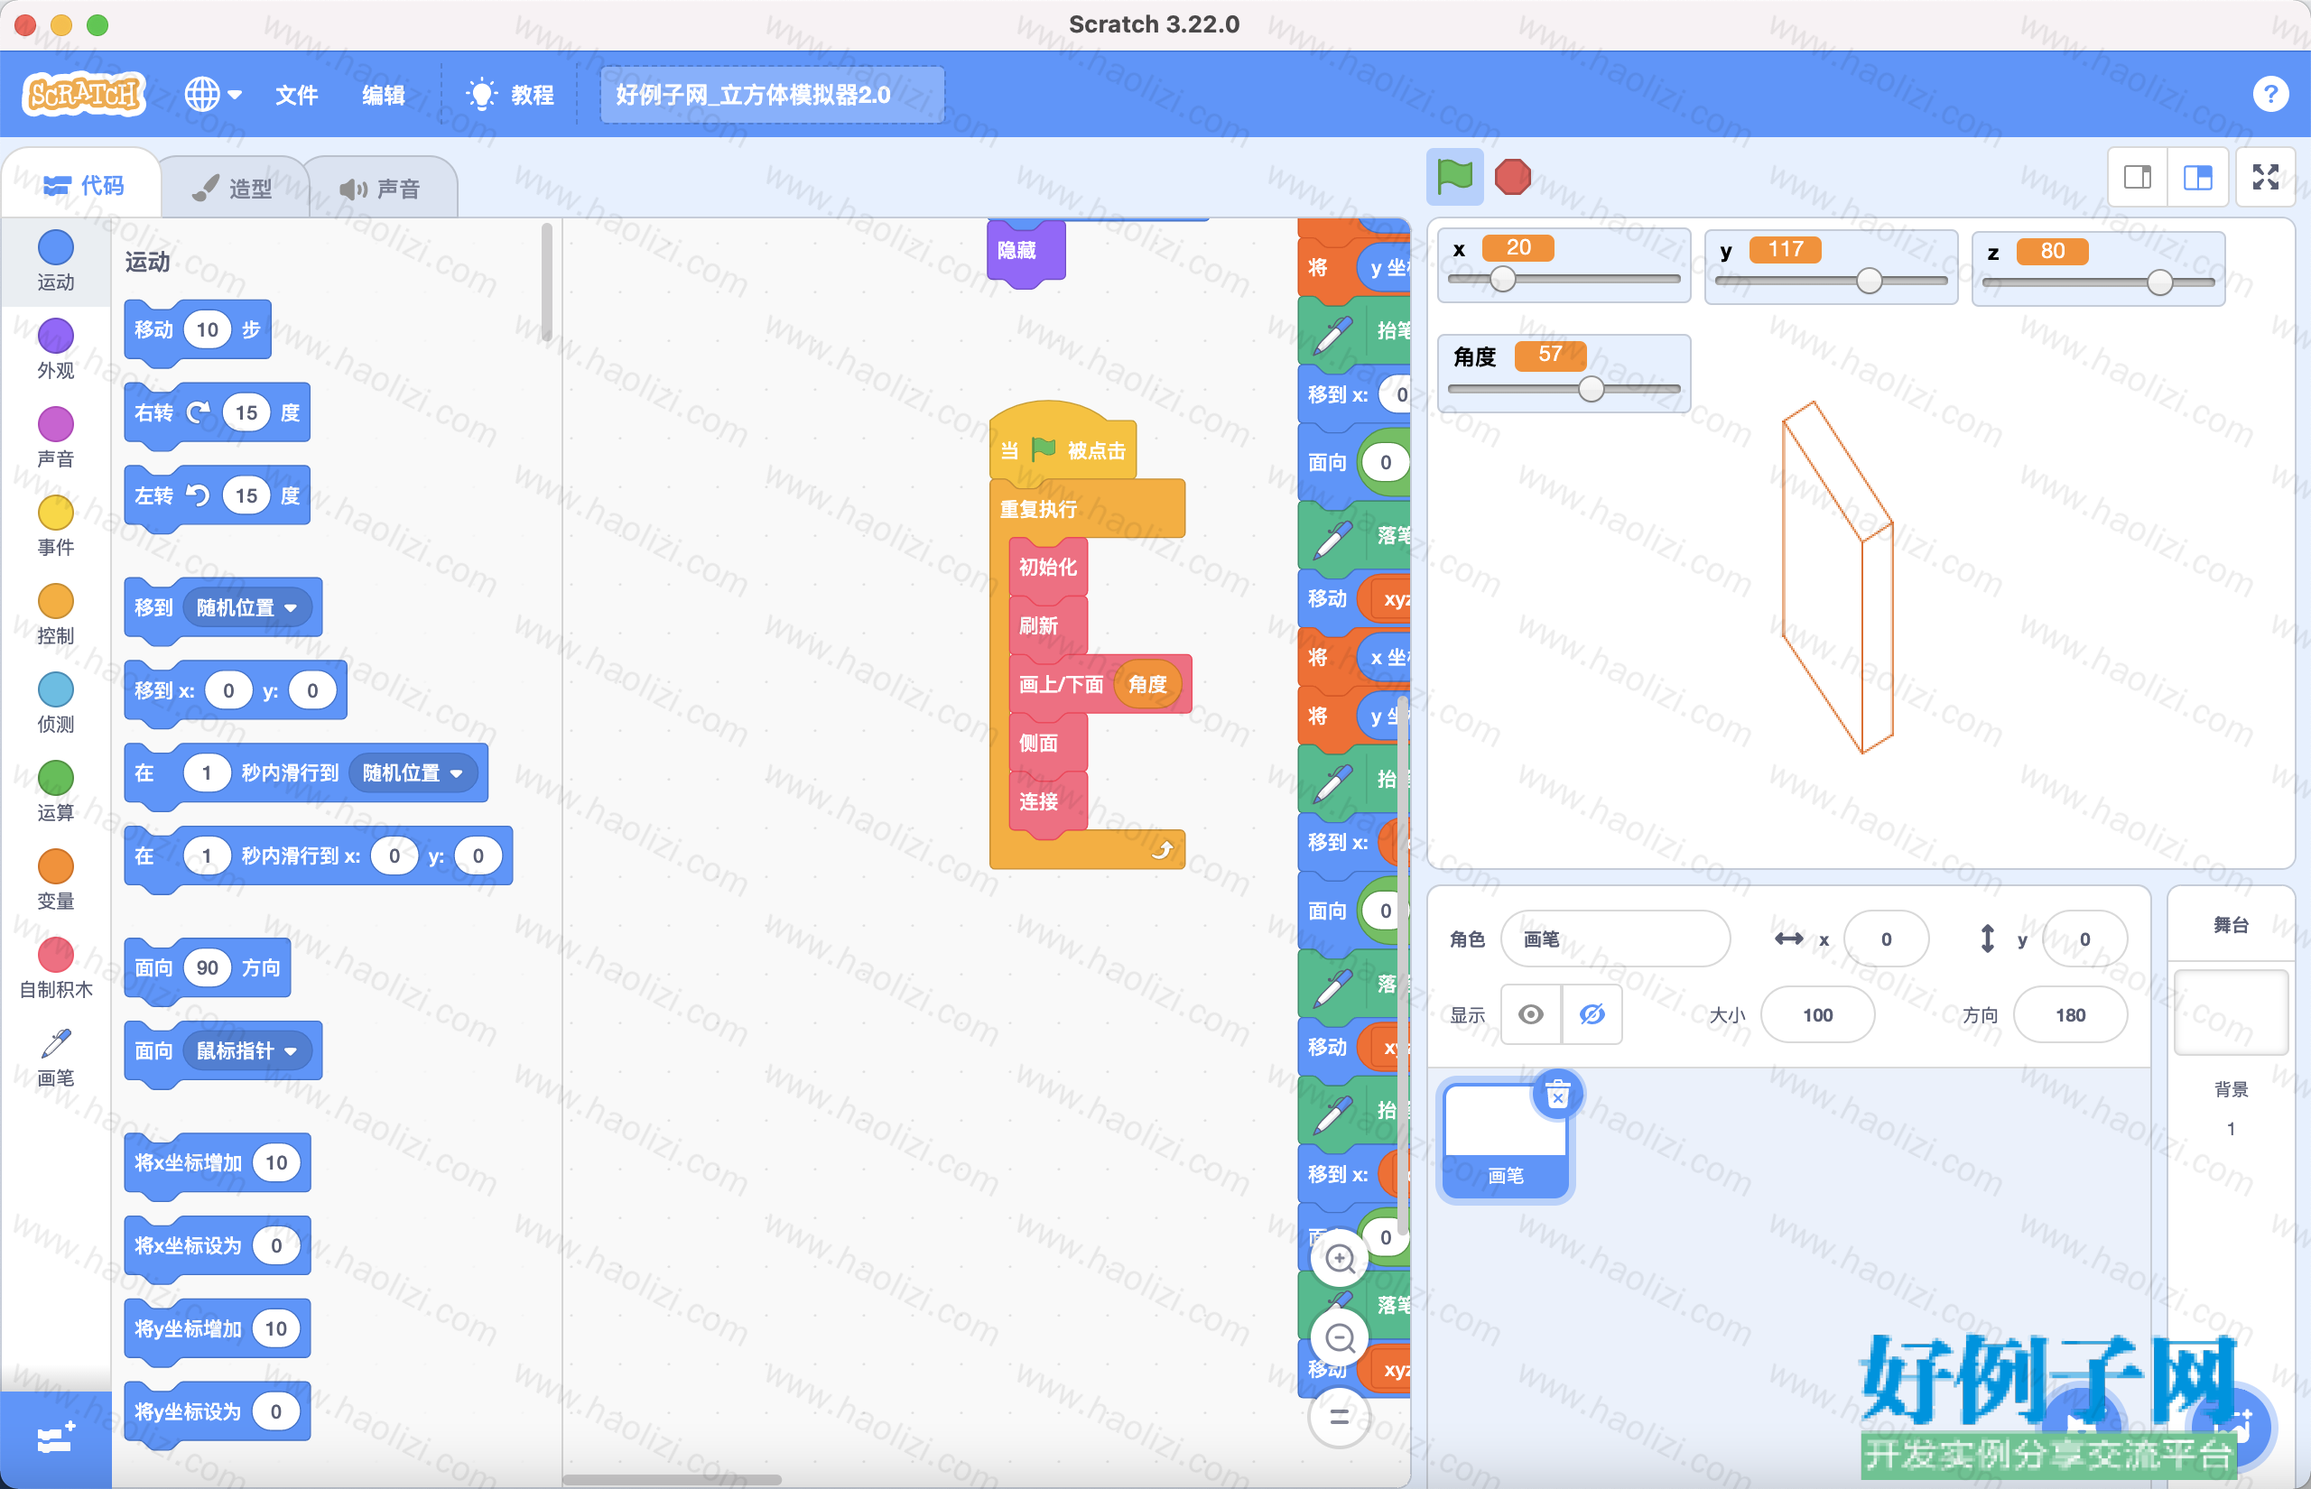
Task: Select the 画笔 pen extension category
Action: point(55,1056)
